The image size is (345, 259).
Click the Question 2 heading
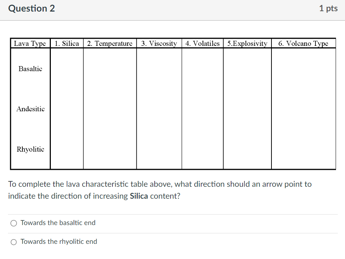(x=31, y=8)
